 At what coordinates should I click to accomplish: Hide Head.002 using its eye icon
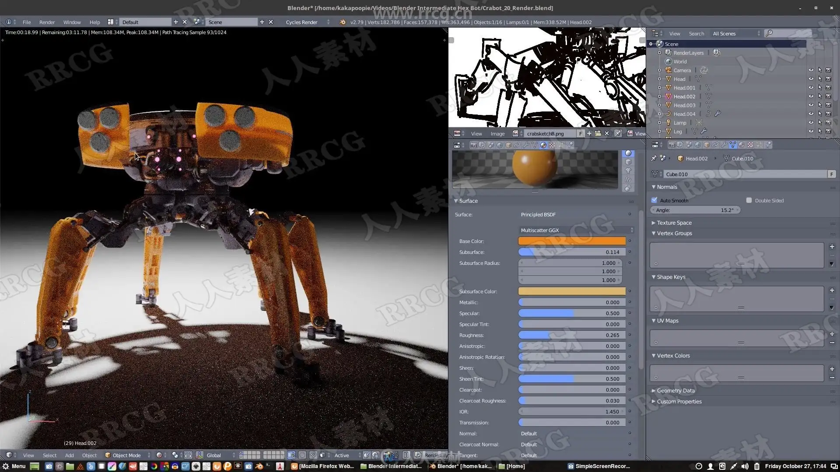coord(811,97)
